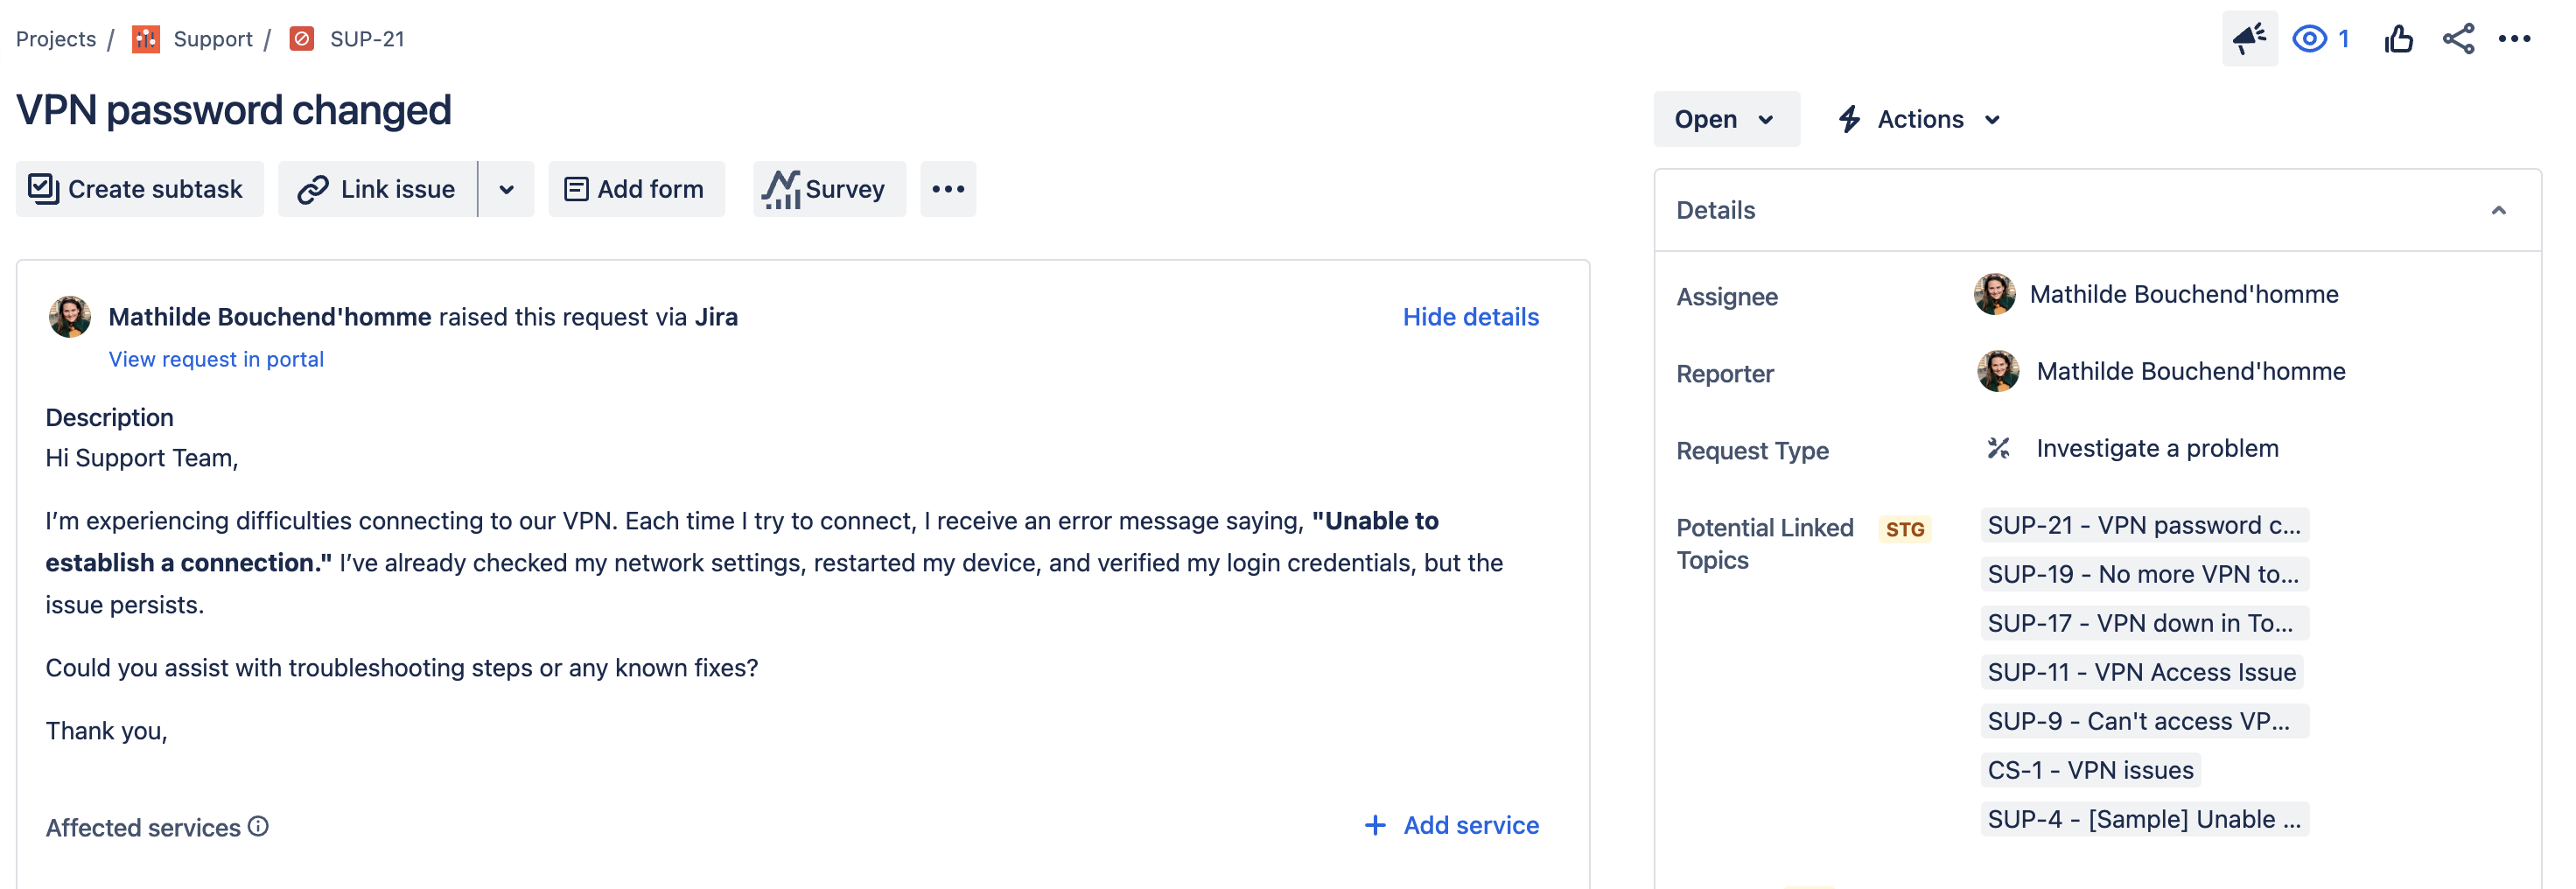Open the top-right more actions ellipsis
Viewport: 2576px width, 889px height.
[x=2513, y=39]
